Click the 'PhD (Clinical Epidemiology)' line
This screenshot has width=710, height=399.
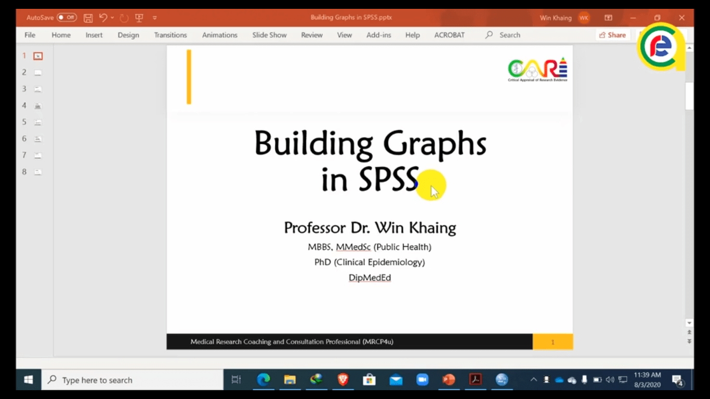pyautogui.click(x=370, y=262)
